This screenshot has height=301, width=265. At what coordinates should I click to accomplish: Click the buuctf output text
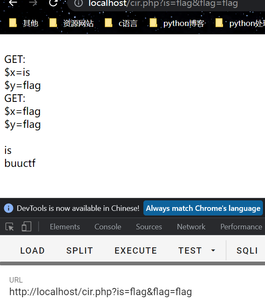[x=20, y=163]
